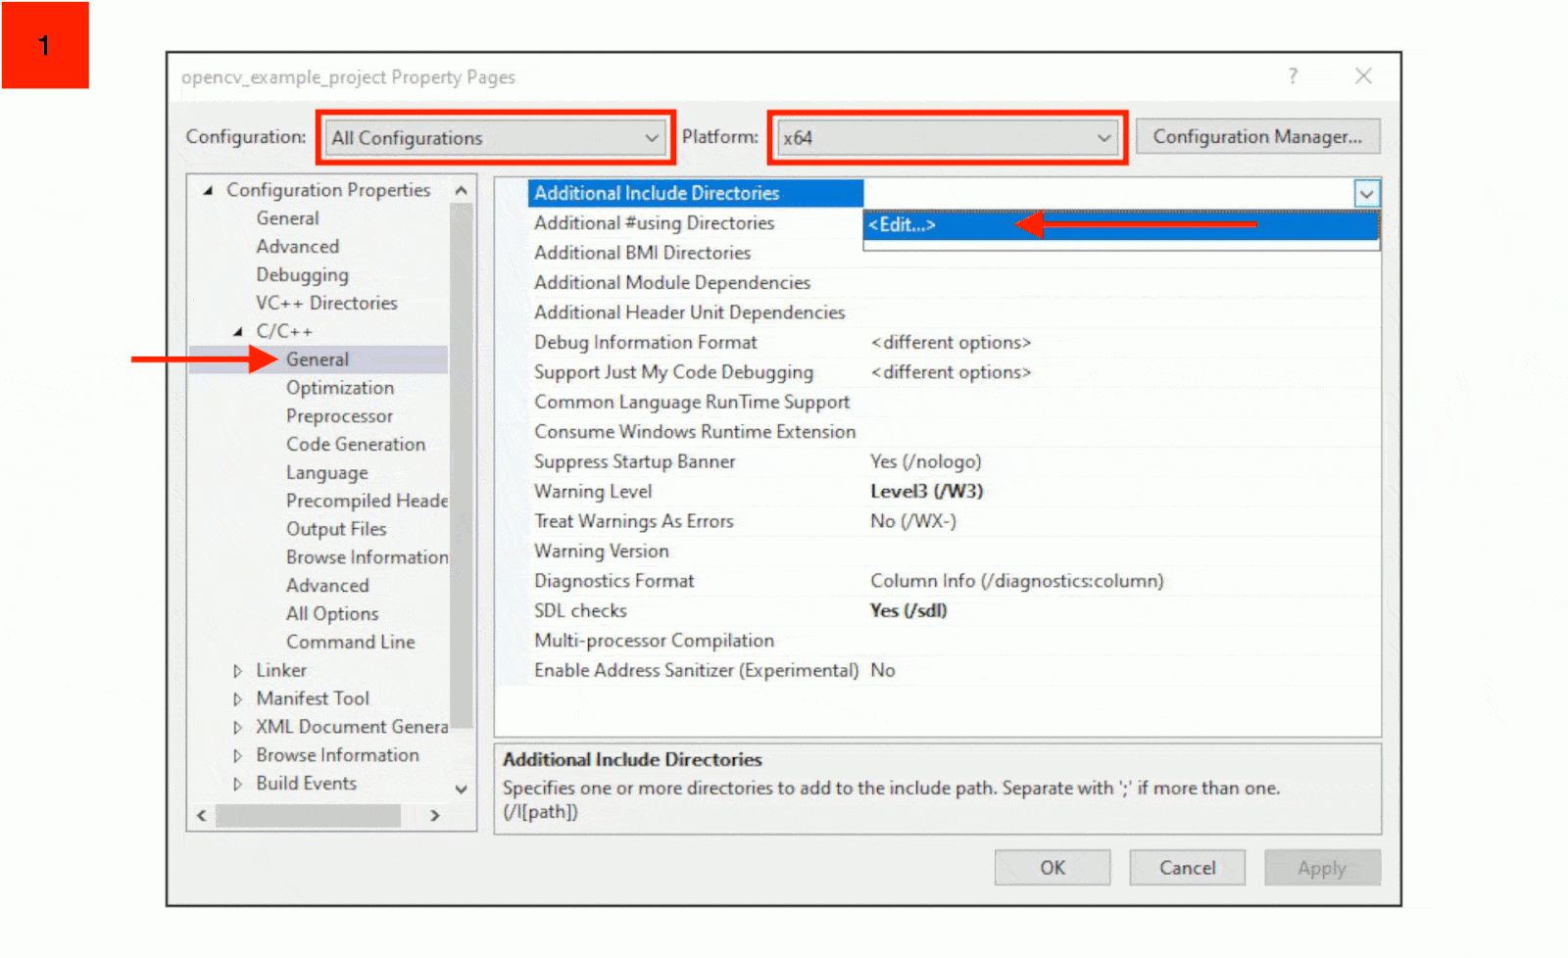The height and width of the screenshot is (958, 1568).
Task: Select Support Just My Code Debugging property
Action: coord(673,372)
